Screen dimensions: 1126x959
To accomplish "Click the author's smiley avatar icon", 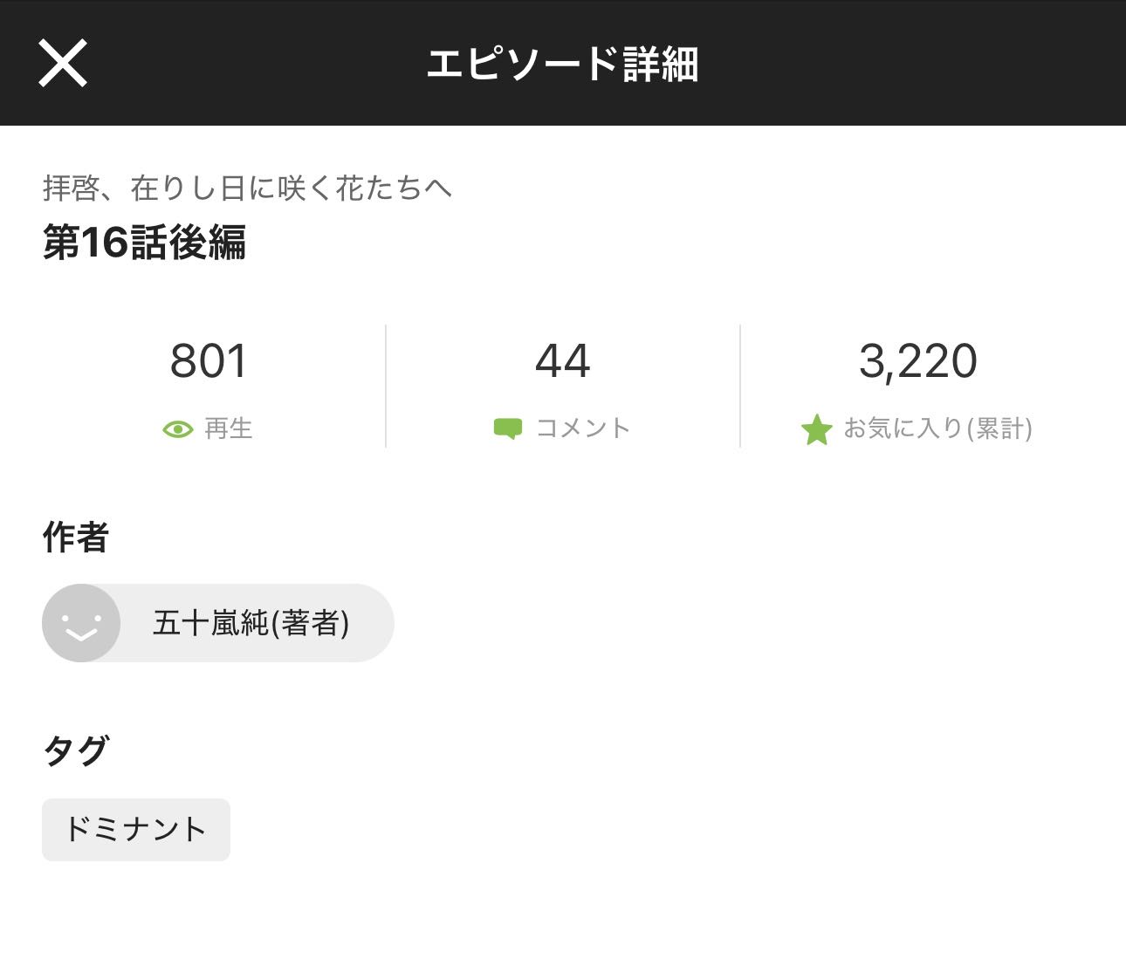I will click(x=81, y=623).
